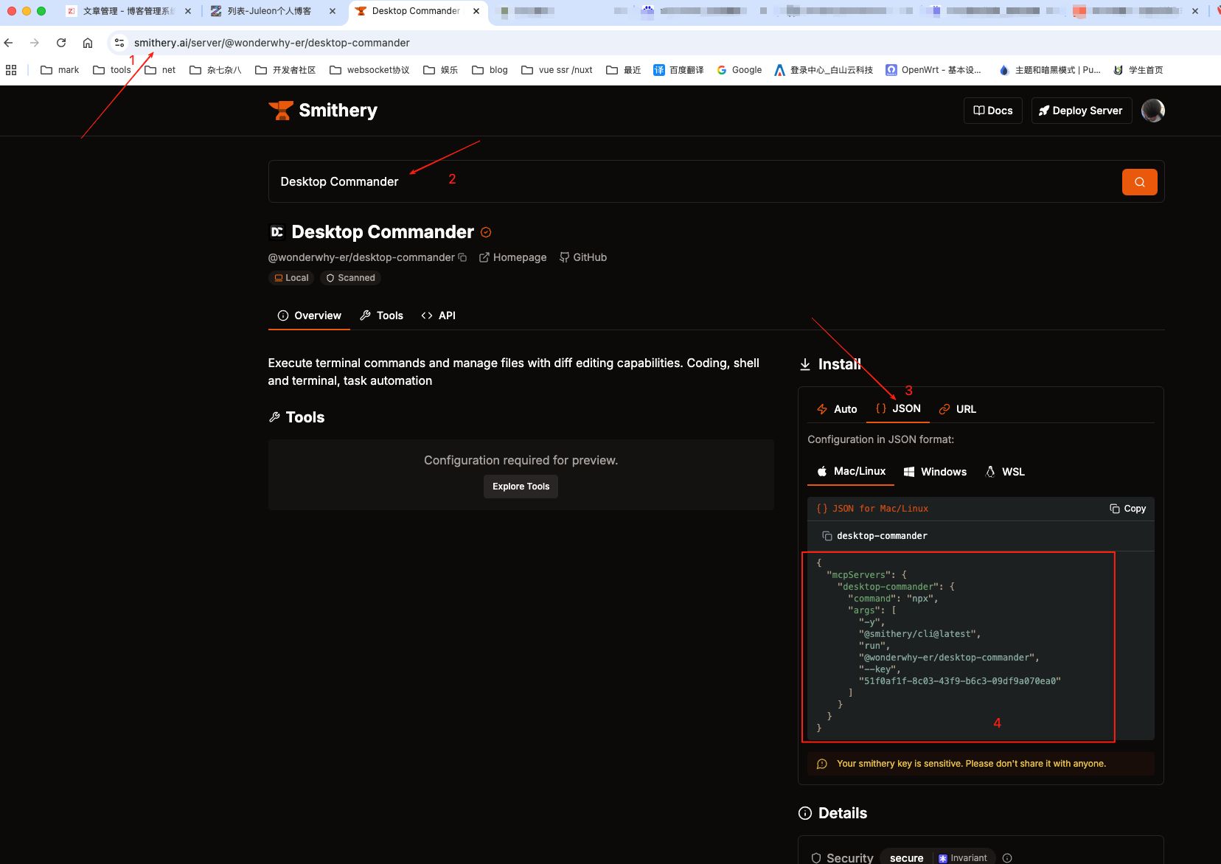Viewport: 1221px width, 864px height.
Task: Open the Google bookmark
Action: (x=739, y=70)
